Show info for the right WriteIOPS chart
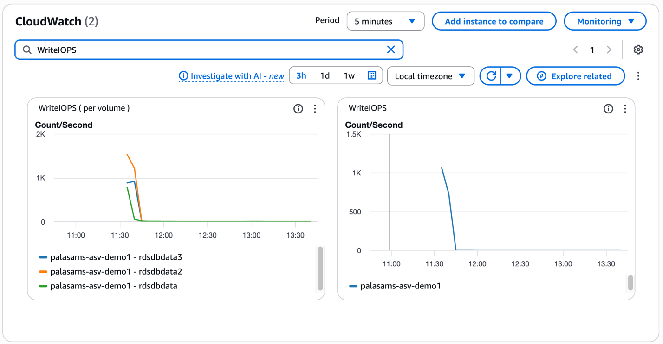Image resolution: width=663 pixels, height=344 pixels. tap(608, 109)
